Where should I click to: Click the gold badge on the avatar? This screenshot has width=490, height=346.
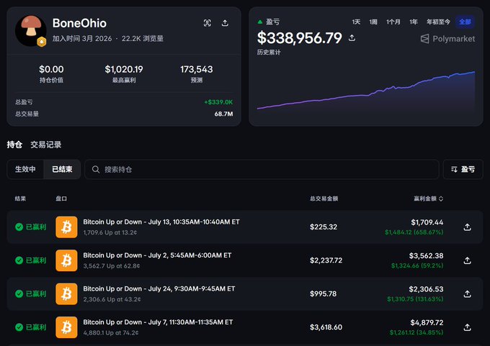click(x=42, y=42)
